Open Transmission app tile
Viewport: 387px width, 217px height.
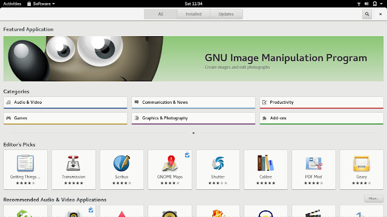coord(74,169)
